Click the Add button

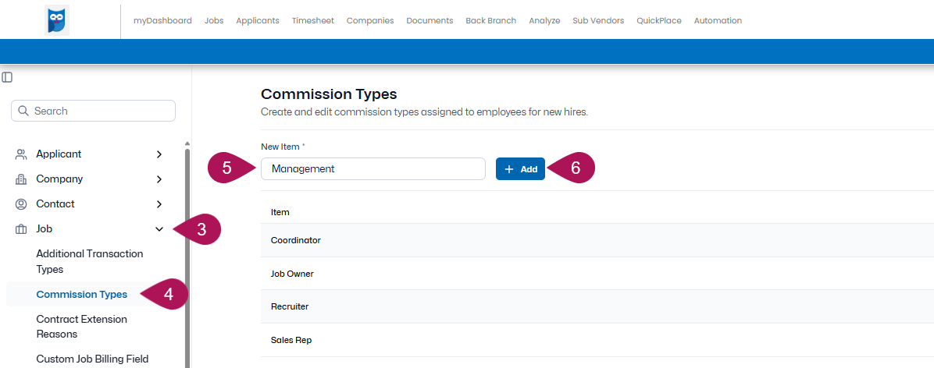pyautogui.click(x=520, y=169)
